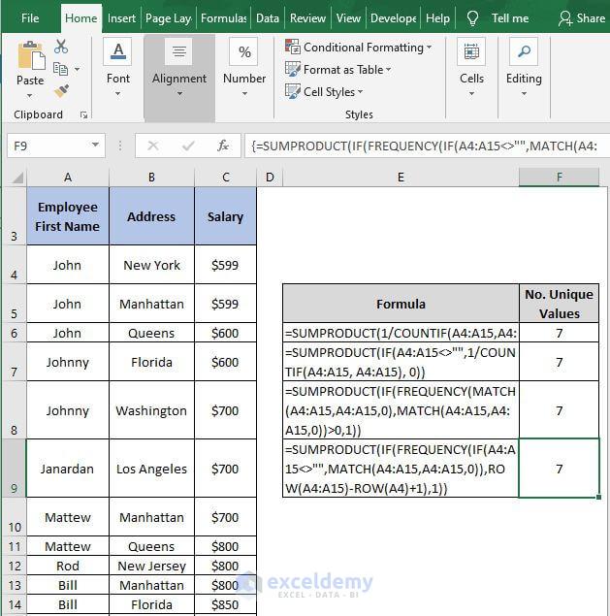Open the Name Box dropdown arrow
610x616 pixels.
tap(95, 146)
